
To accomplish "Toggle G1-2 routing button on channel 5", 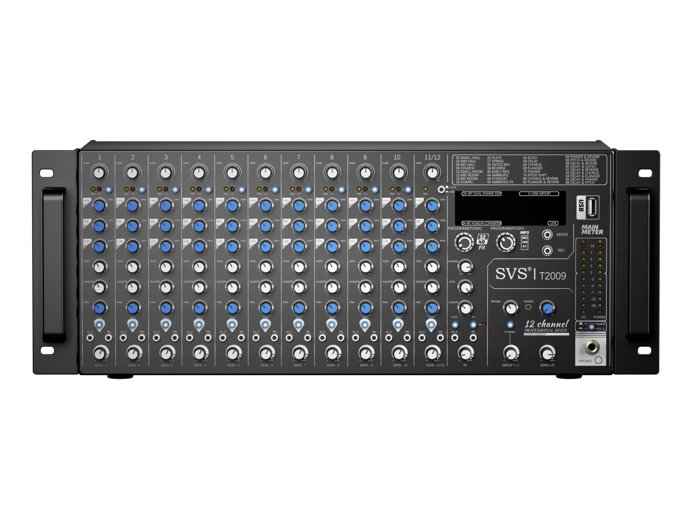I will pyautogui.click(x=223, y=338).
